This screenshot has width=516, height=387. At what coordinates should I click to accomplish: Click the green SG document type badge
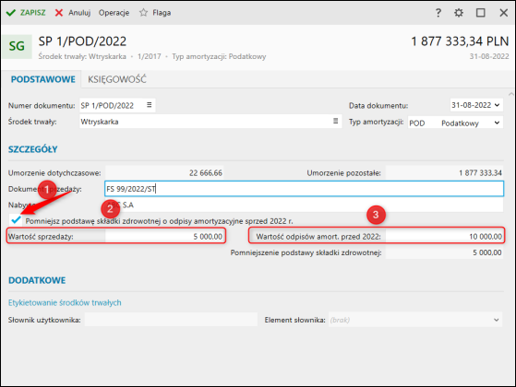coord(17,46)
